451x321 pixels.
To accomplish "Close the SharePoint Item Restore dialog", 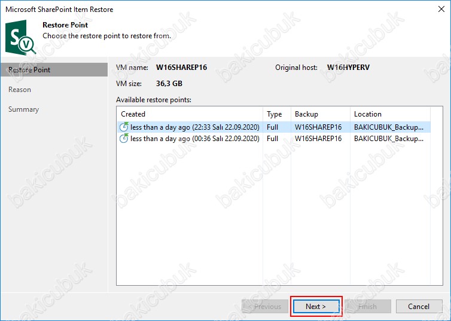I will 441,9.
